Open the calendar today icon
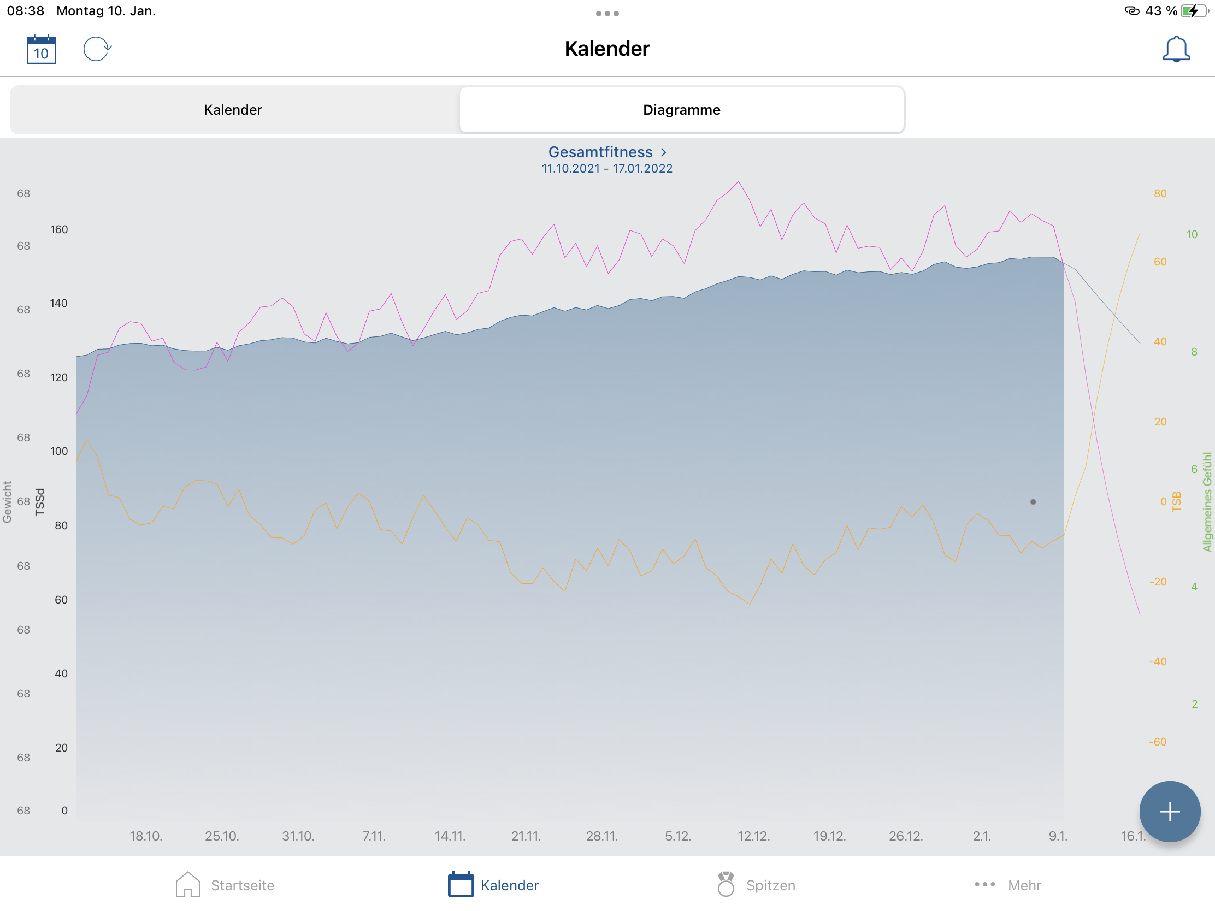 [41, 49]
